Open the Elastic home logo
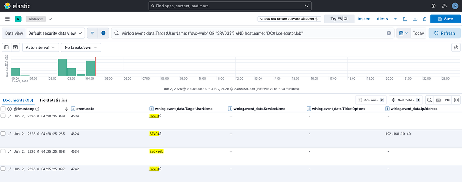 click(x=17, y=6)
